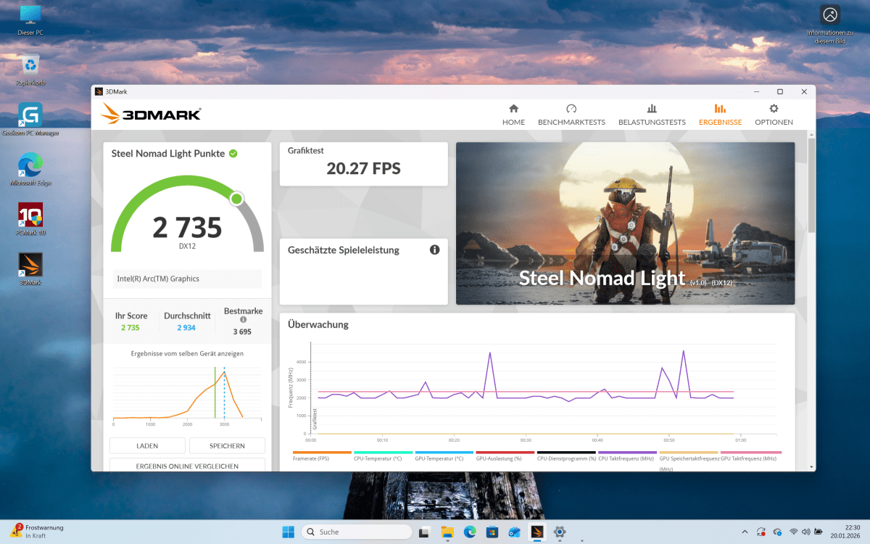
Task: Expand hidden system tray icons chevron
Action: 745,532
